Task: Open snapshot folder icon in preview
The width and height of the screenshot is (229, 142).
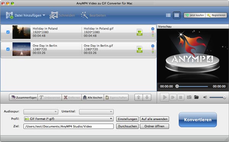Action: (x=197, y=97)
